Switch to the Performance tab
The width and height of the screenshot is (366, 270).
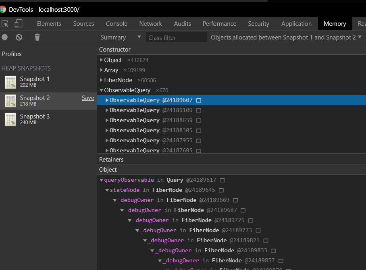(x=219, y=24)
